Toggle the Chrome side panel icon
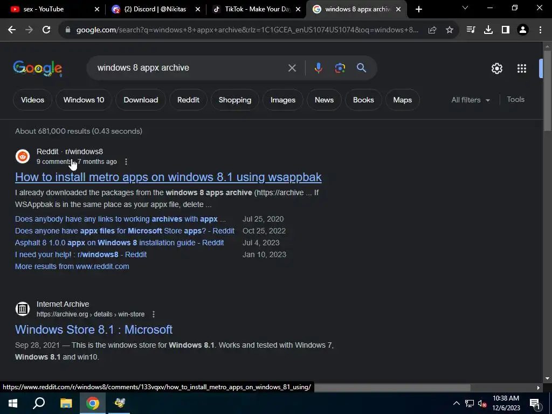The width and height of the screenshot is (552, 414). coord(506,30)
